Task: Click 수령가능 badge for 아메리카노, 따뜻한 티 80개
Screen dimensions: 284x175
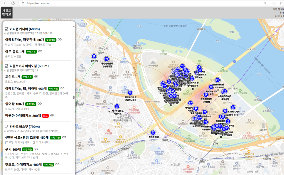Action: click(x=51, y=40)
